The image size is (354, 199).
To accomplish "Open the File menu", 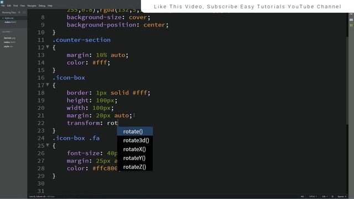I will (x=3, y=6).
